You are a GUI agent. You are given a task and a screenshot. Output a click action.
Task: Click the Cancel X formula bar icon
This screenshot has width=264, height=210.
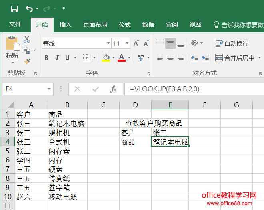click(78, 89)
